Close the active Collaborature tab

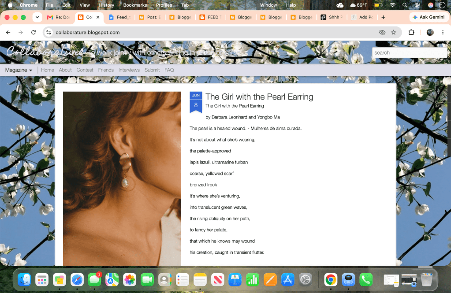(98, 17)
